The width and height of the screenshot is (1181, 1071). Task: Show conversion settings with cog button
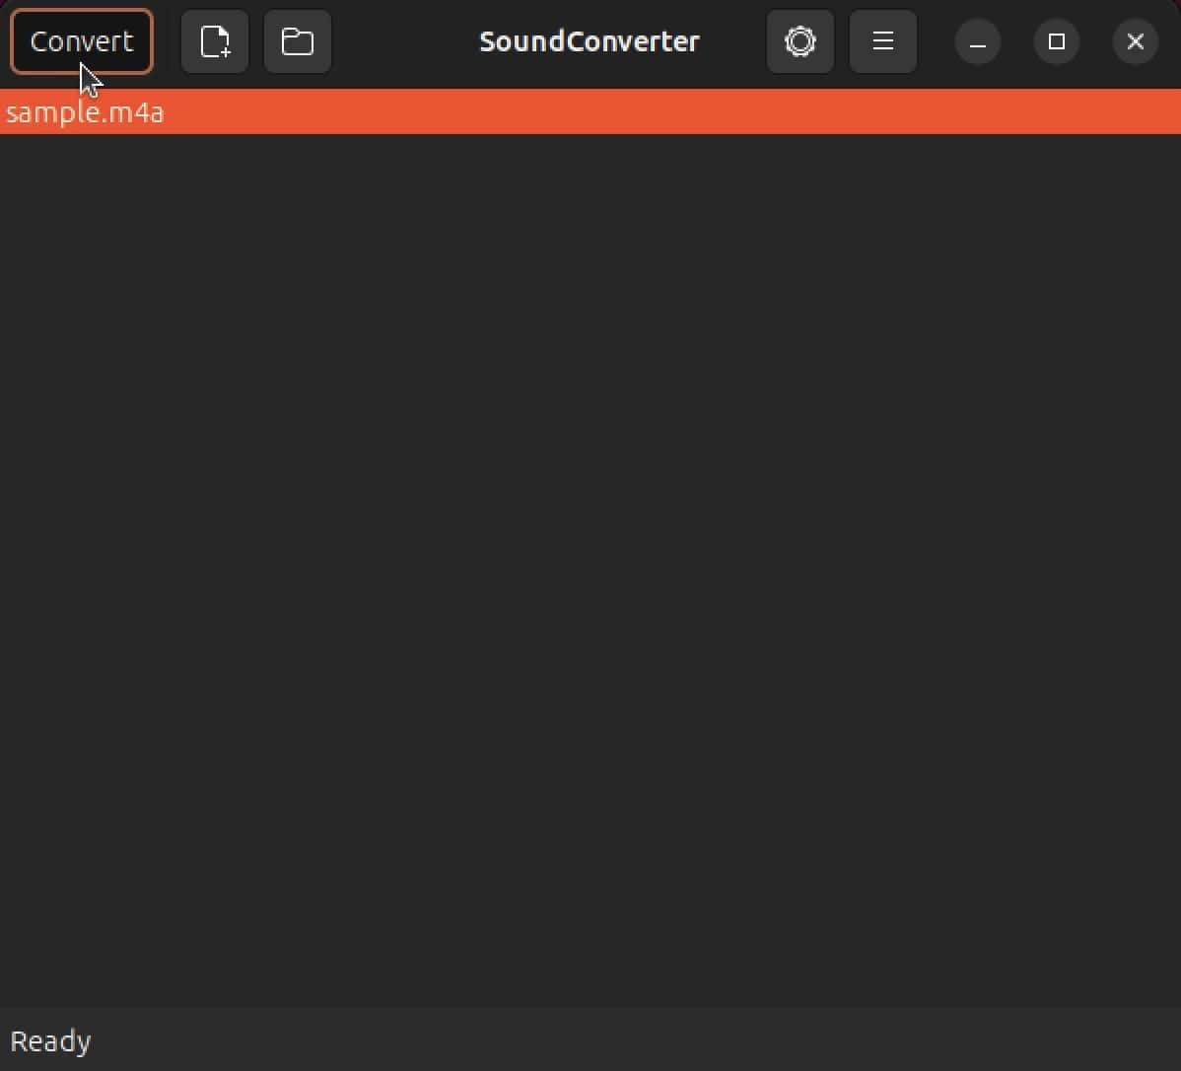[x=799, y=41]
